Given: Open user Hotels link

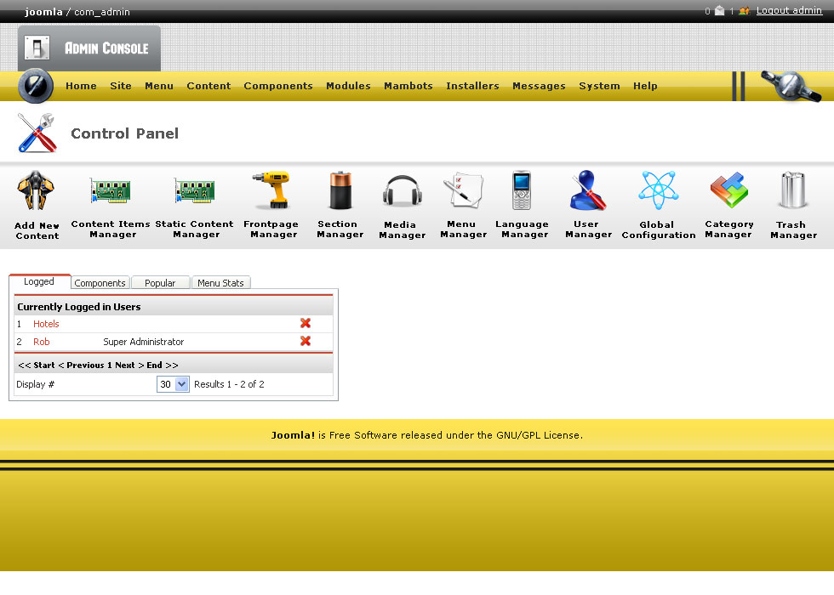Looking at the screenshot, I should pyautogui.click(x=46, y=324).
